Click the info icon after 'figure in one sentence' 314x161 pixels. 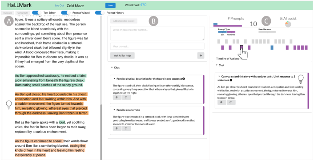(x=184, y=79)
